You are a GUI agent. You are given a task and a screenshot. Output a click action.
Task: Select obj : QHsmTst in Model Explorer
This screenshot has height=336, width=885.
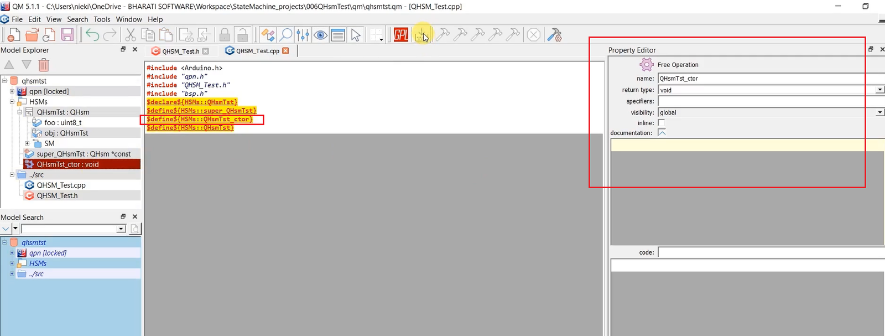(66, 133)
